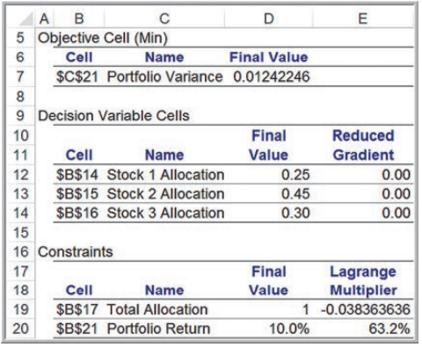Select Portfolio Variance value 0.01242246
Image resolution: width=422 pixels, height=347 pixels.
click(272, 76)
